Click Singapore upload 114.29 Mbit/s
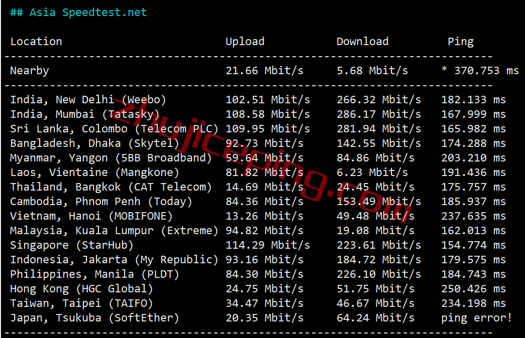 tap(268, 245)
